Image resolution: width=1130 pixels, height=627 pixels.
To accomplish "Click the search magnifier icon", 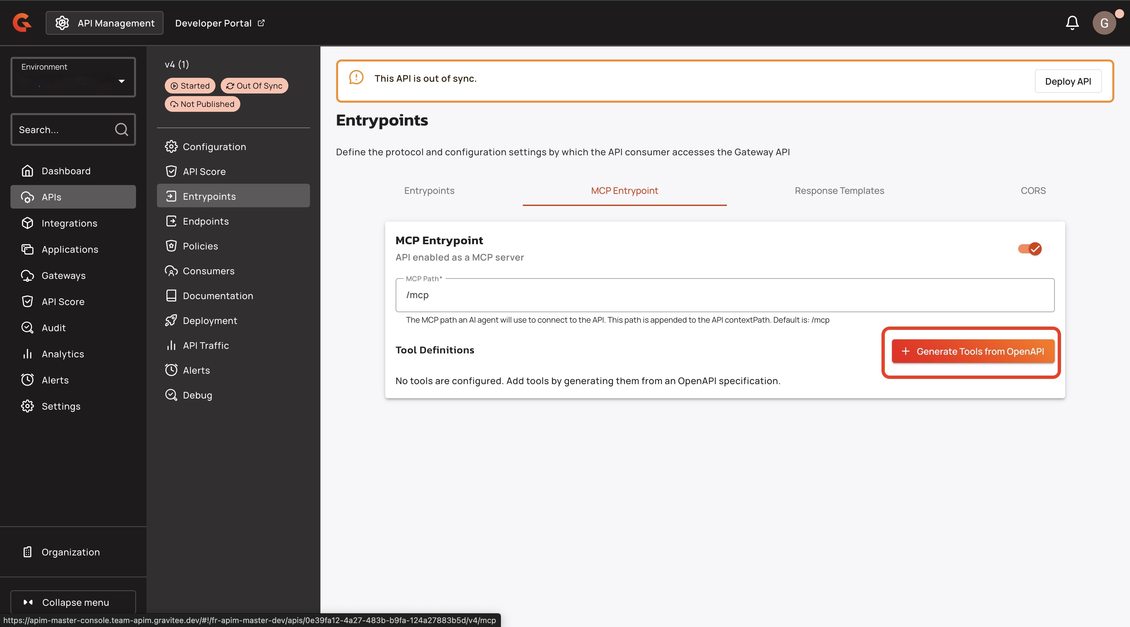I will 121,129.
